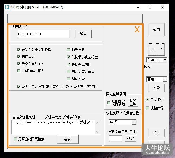Toggle 截图后自动保存图片 checkbox
This screenshot has height=158, width=175.
click(x=19, y=86)
